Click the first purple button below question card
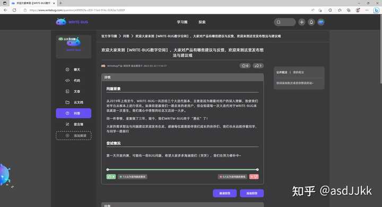Image resolution: width=382 pixels, height=207 pixels. tap(224, 193)
